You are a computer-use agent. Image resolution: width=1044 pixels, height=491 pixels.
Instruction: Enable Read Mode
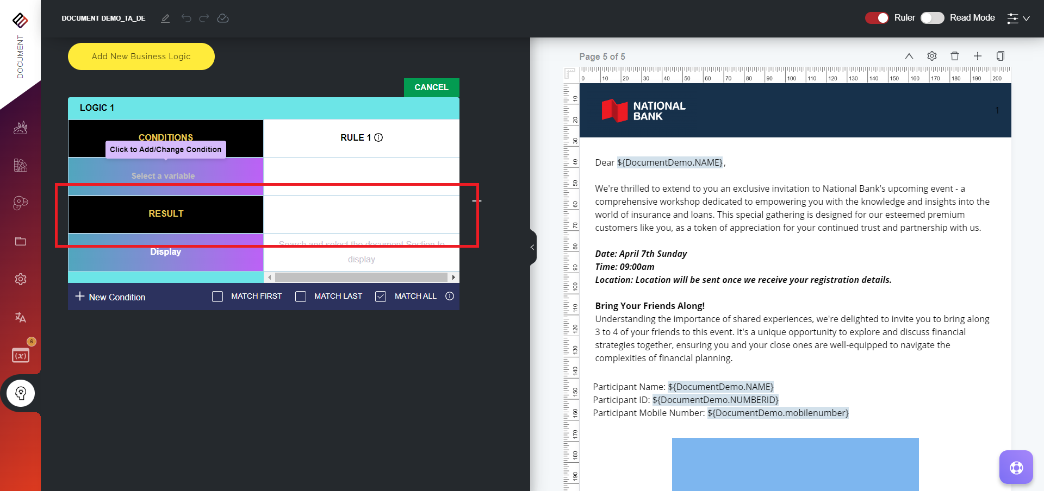(932, 18)
